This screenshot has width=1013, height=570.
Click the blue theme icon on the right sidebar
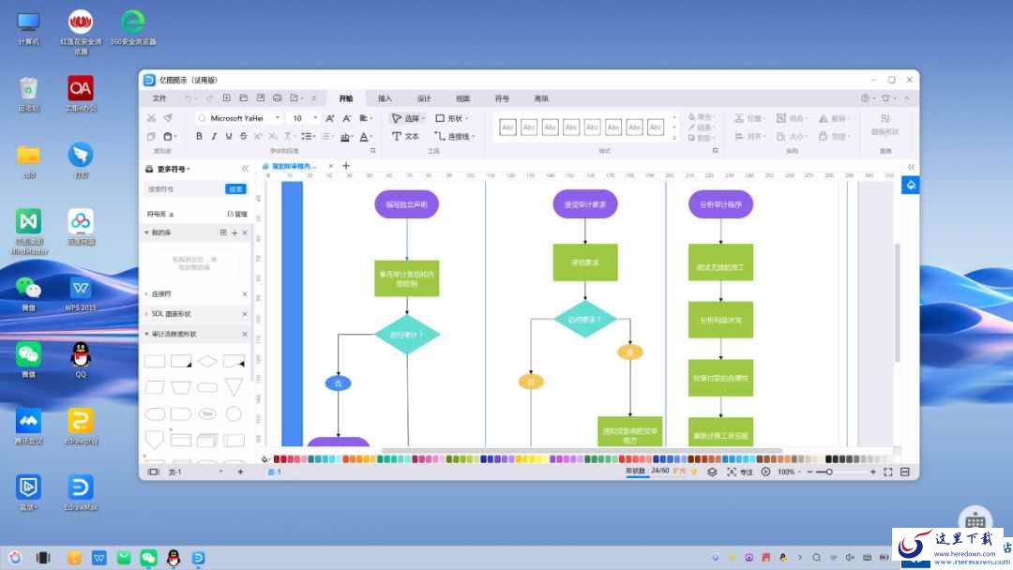910,186
